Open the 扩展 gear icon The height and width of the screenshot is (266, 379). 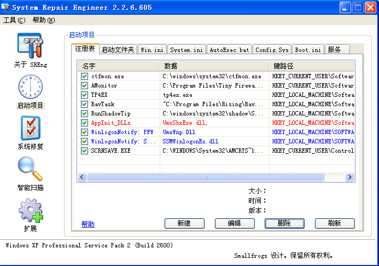point(31,210)
